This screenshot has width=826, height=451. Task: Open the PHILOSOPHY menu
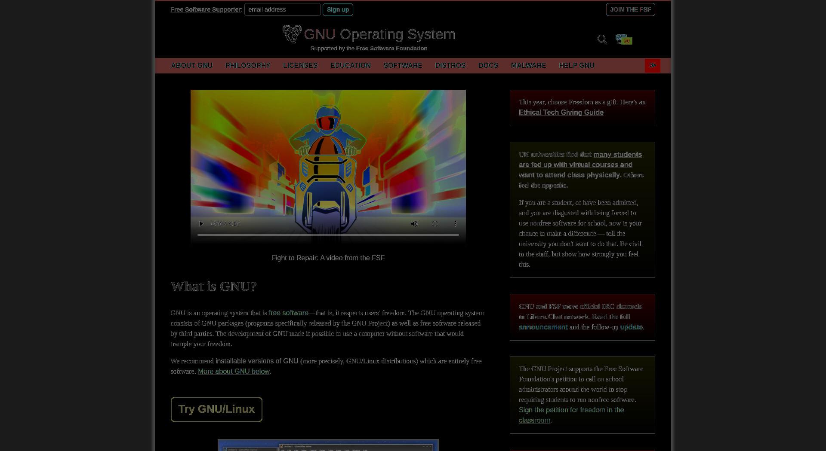click(x=248, y=65)
